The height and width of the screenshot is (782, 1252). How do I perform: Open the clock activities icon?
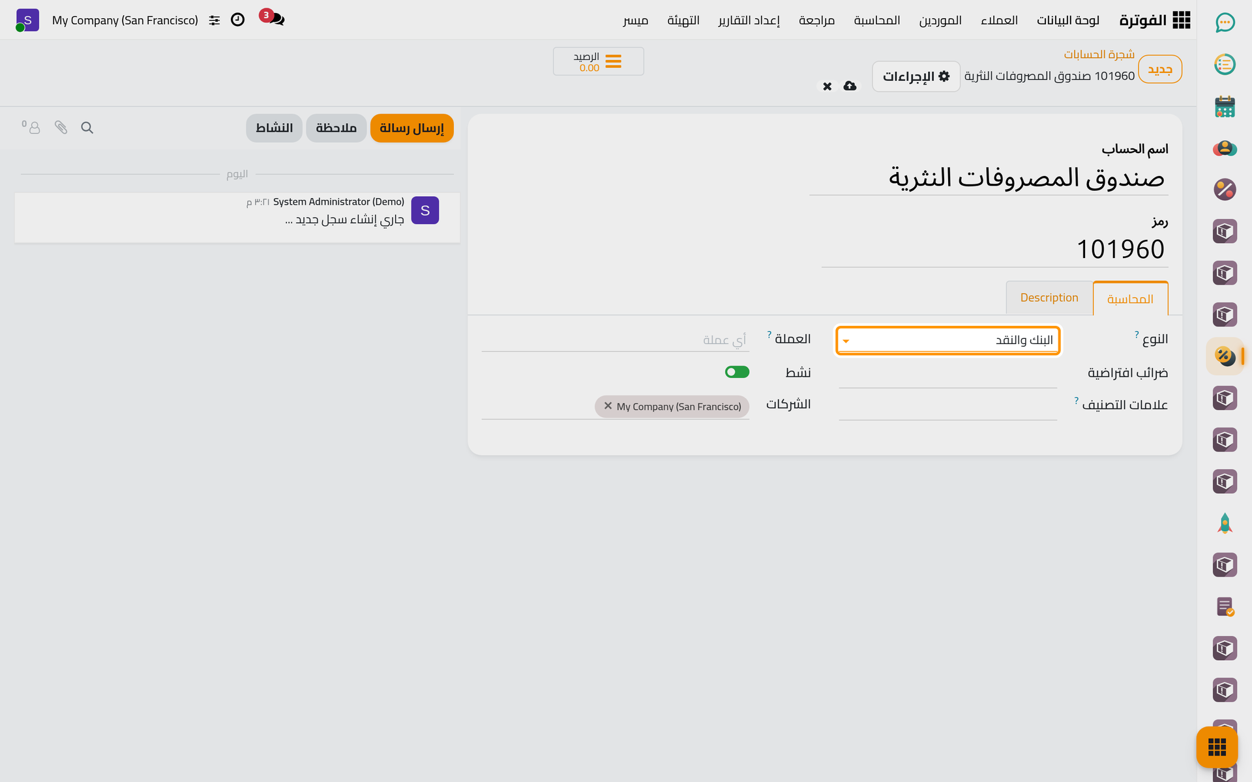click(238, 20)
